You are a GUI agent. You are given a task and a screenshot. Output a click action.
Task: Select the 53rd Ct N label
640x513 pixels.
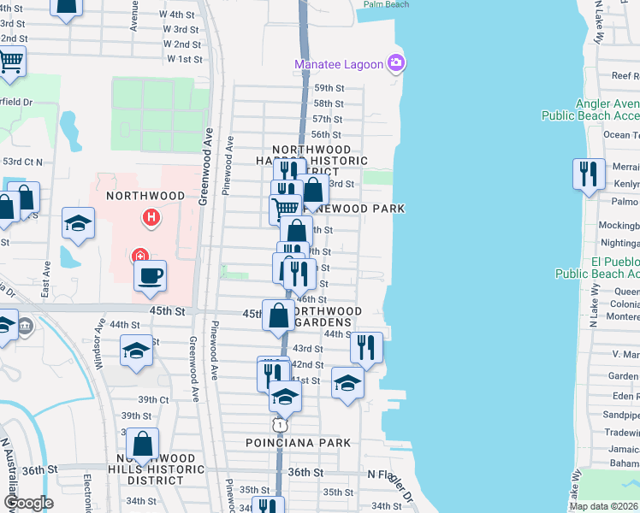[23, 162]
